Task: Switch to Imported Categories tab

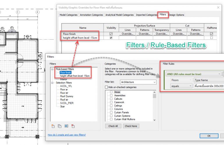Action: pos(146,15)
